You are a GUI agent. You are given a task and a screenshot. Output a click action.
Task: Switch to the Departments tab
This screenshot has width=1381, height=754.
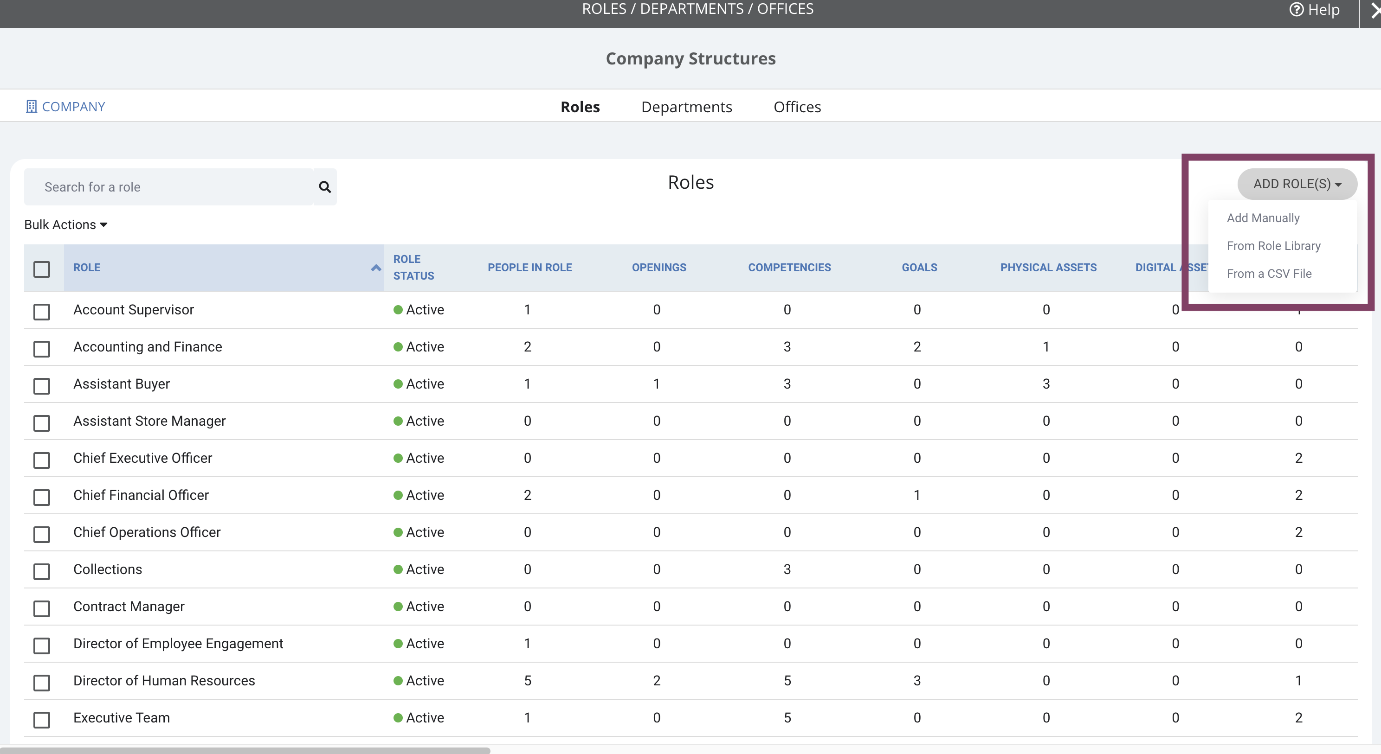[x=686, y=107]
